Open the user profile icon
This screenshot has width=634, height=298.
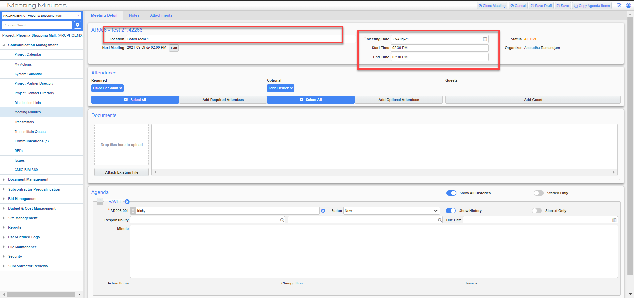pyautogui.click(x=628, y=6)
